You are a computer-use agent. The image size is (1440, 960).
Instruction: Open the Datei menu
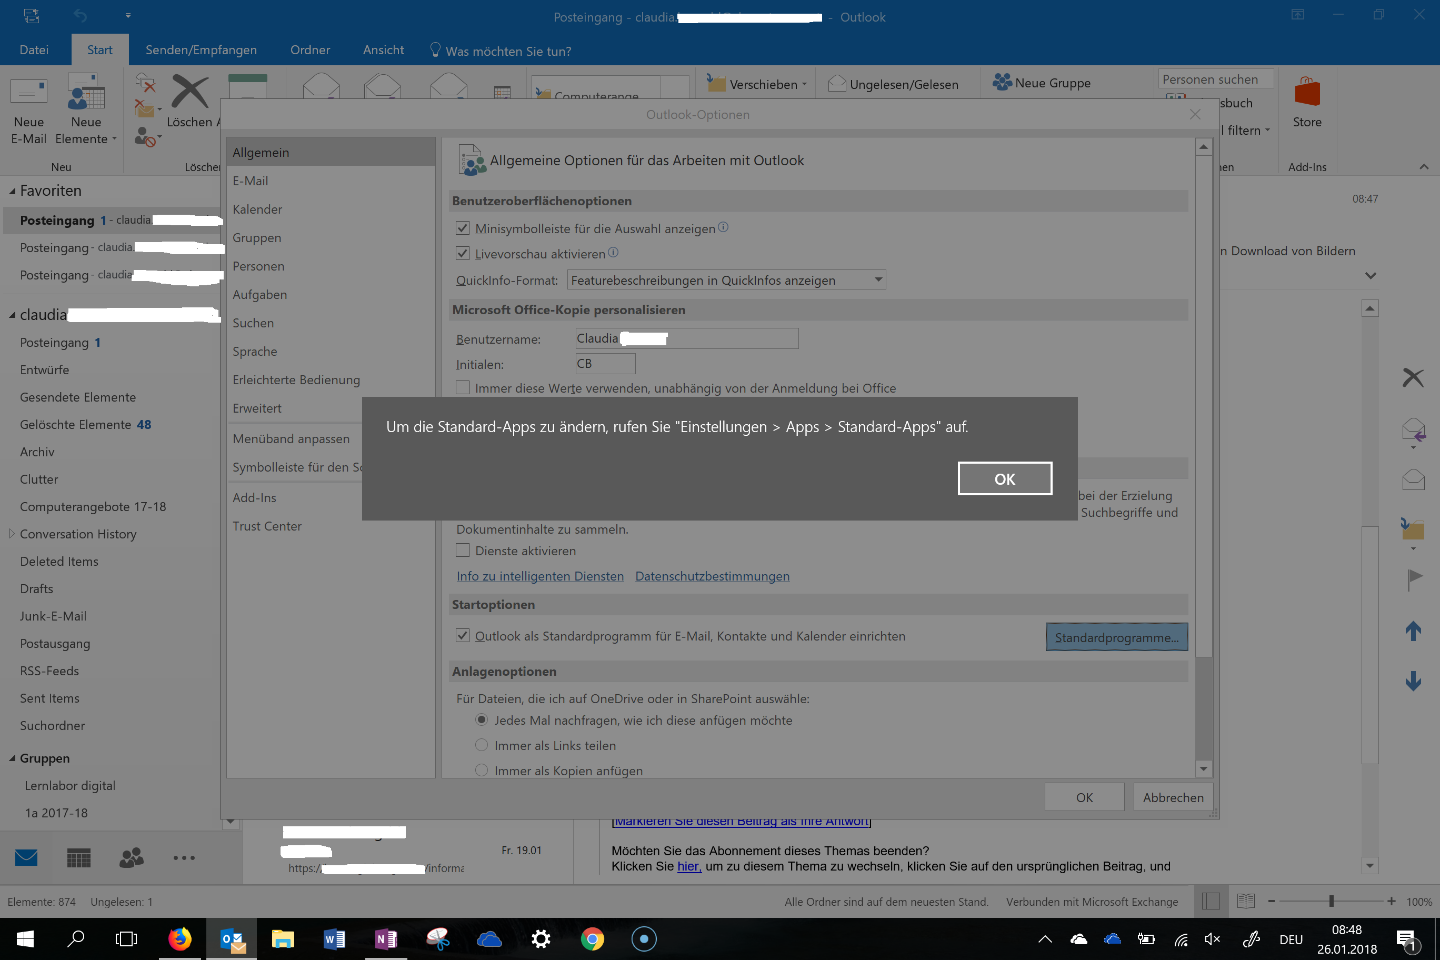34,50
